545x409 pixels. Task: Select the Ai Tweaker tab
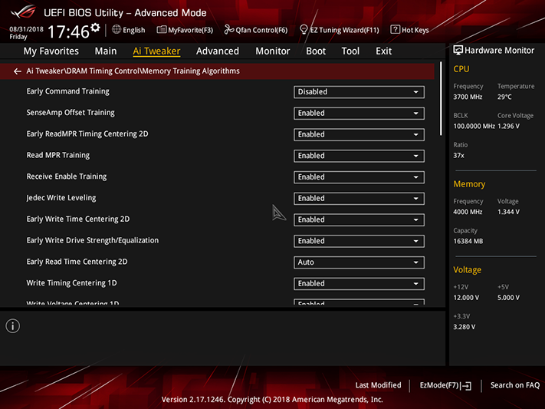coord(156,51)
